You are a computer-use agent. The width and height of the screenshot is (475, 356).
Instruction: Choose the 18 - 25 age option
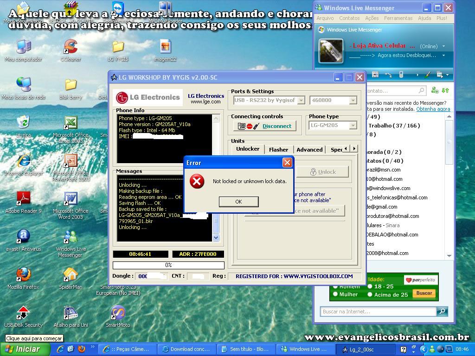[x=370, y=286]
